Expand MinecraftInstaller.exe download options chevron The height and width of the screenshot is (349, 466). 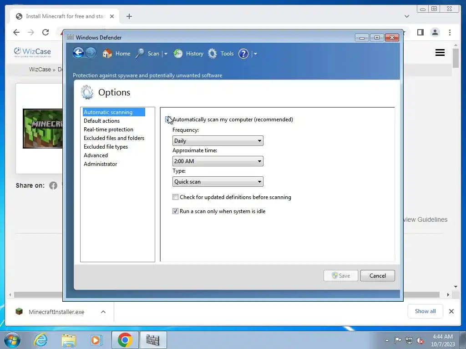click(103, 312)
